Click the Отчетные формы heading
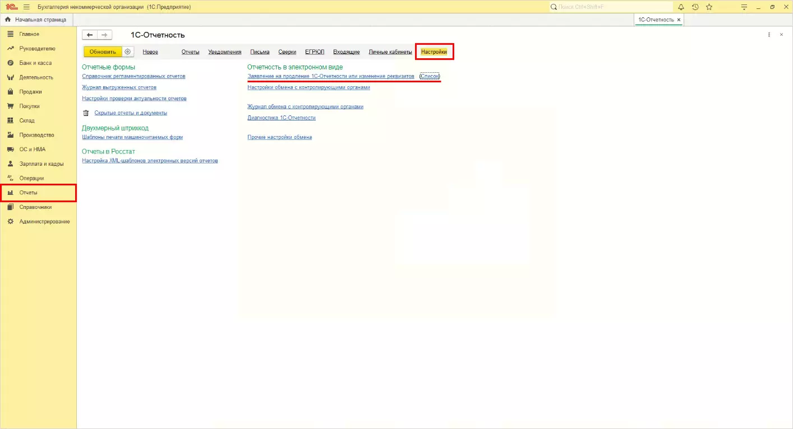This screenshot has height=429, width=793. click(108, 67)
